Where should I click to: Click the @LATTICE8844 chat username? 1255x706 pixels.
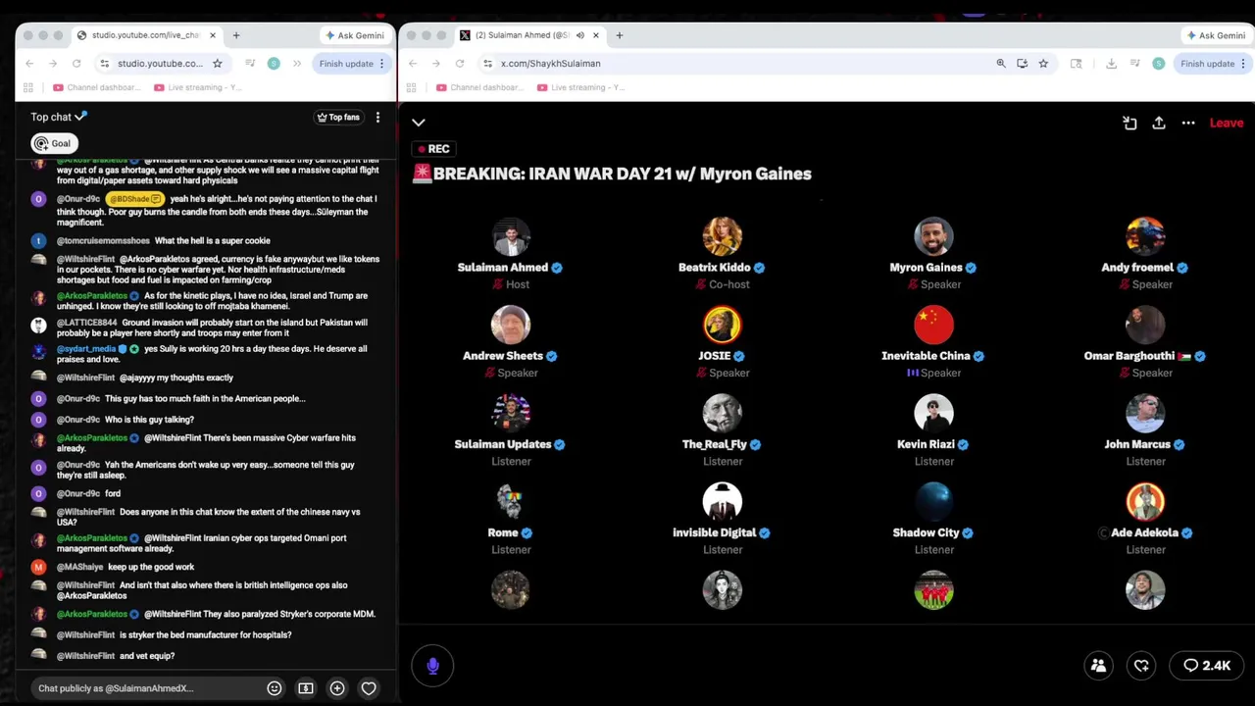86,323
